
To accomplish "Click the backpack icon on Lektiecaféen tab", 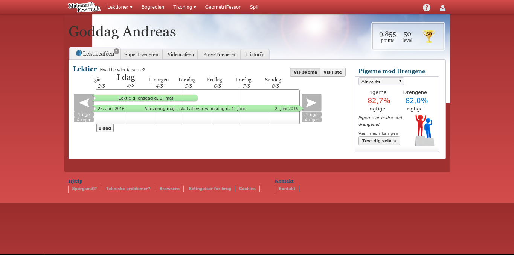I will 79,53.
